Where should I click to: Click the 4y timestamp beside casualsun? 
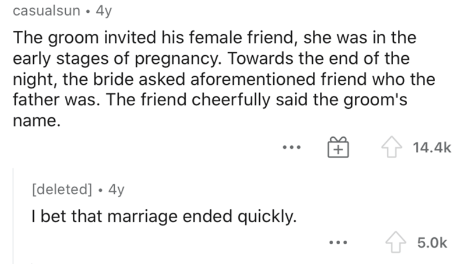click(x=104, y=12)
